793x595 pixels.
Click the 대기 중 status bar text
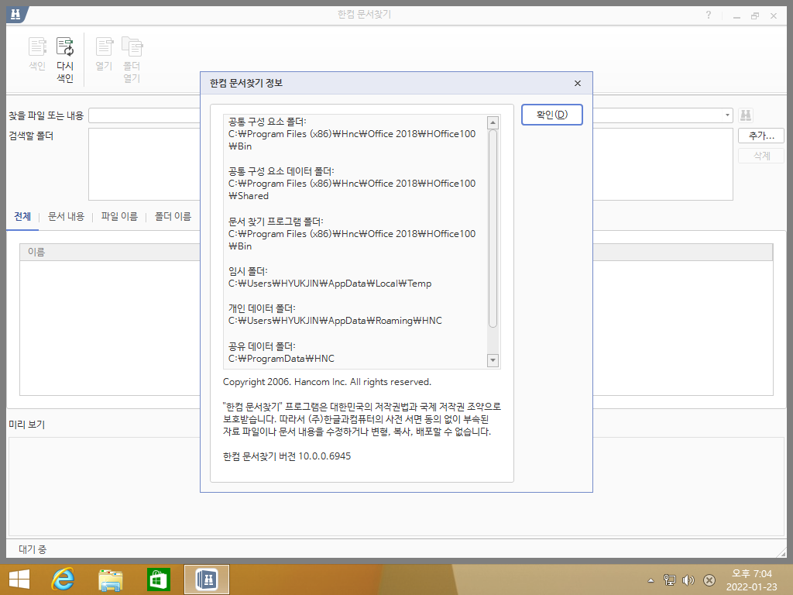[x=33, y=549]
